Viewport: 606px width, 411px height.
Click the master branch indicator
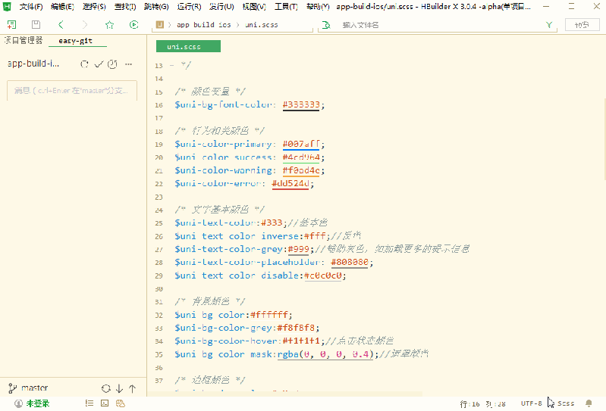(x=28, y=388)
